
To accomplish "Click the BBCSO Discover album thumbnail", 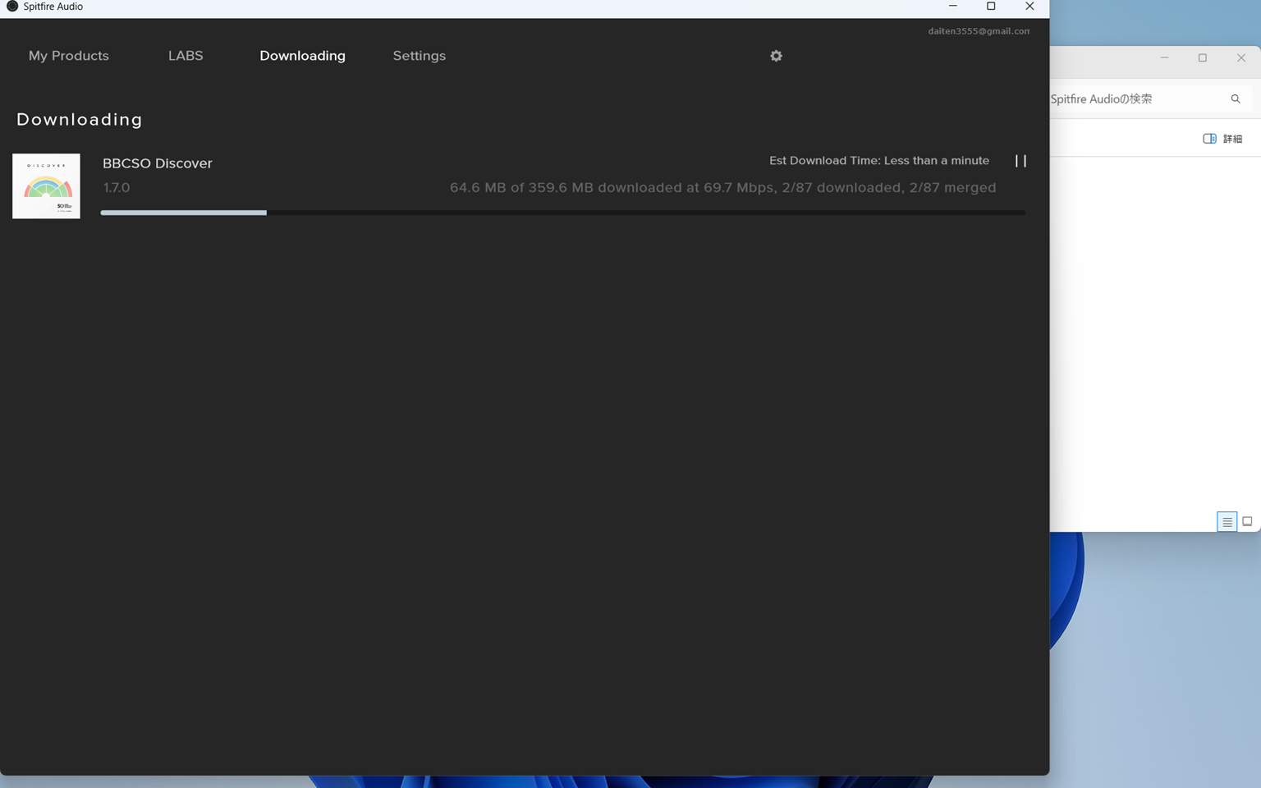I will pos(46,186).
